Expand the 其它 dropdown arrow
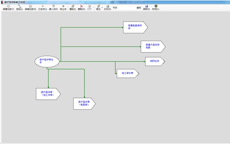This screenshot has height=144, width=230. pos(102,7)
